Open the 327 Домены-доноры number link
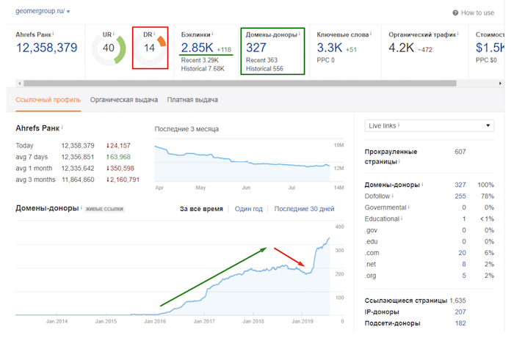This screenshot has height=346, width=514. click(256, 48)
